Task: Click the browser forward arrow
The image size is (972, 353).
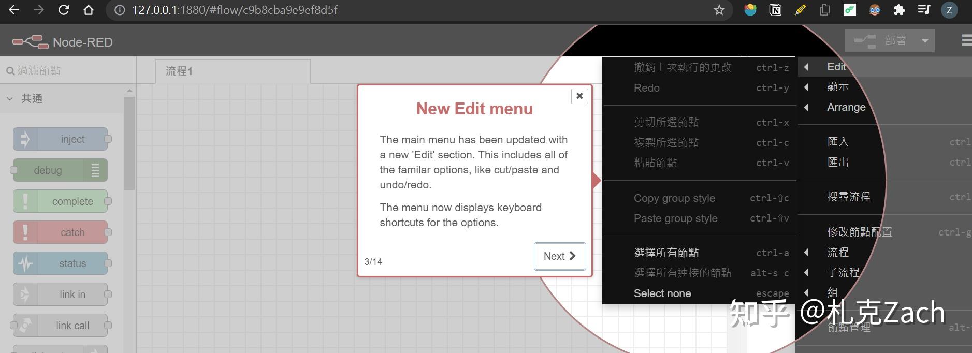Action: (39, 10)
